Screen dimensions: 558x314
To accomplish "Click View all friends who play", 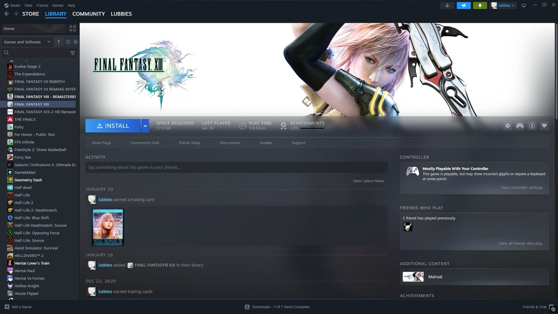I will [x=520, y=243].
